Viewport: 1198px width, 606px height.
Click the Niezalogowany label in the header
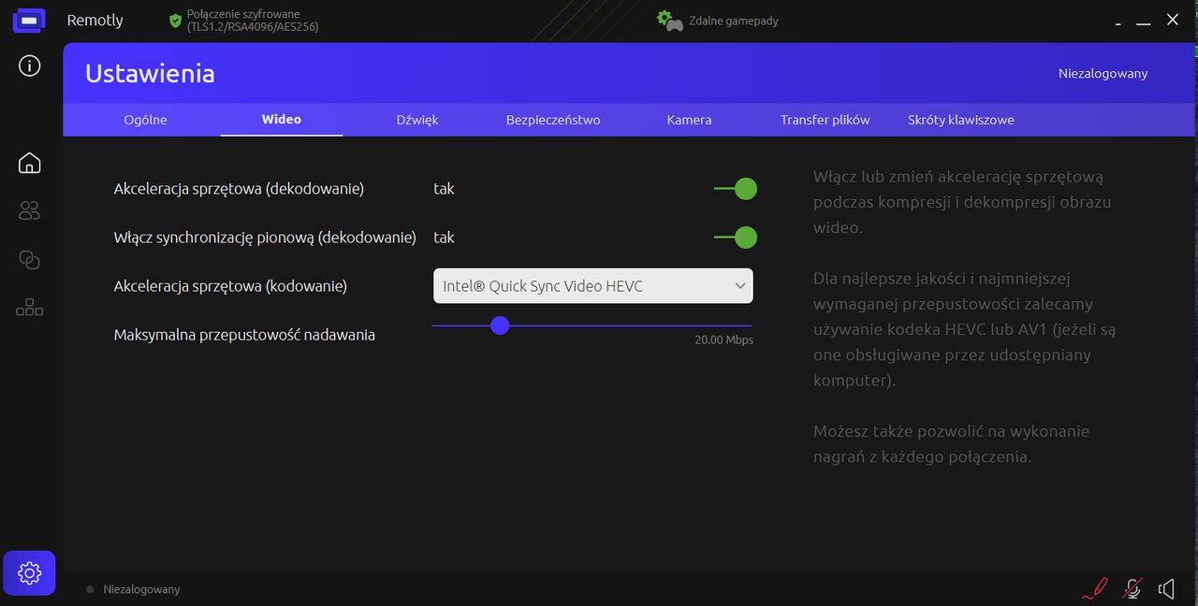1103,73
